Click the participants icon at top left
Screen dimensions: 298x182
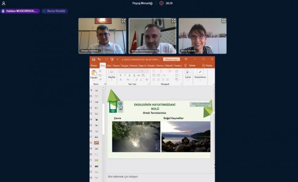[x=4, y=3]
